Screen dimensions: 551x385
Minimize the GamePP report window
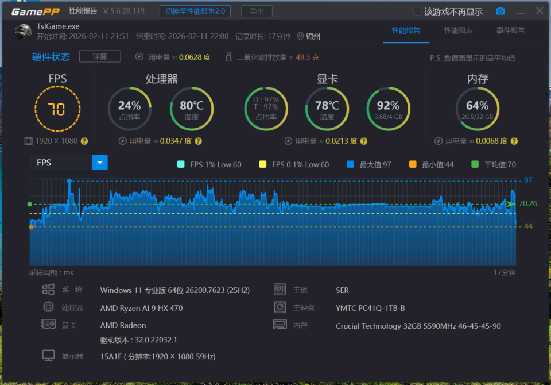point(521,12)
